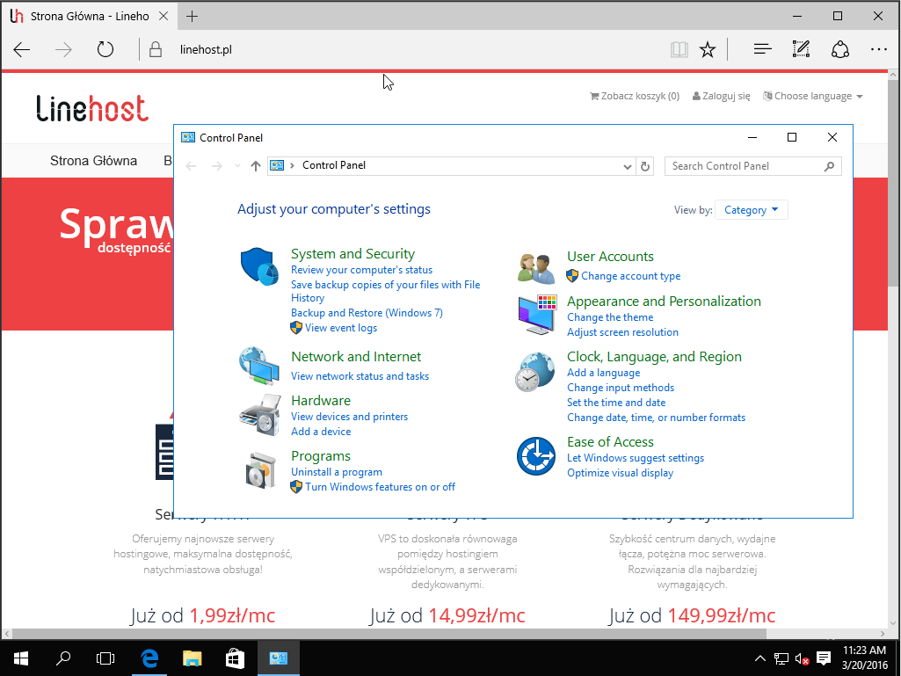
Task: Expand the View by Category dropdown
Action: (x=752, y=210)
